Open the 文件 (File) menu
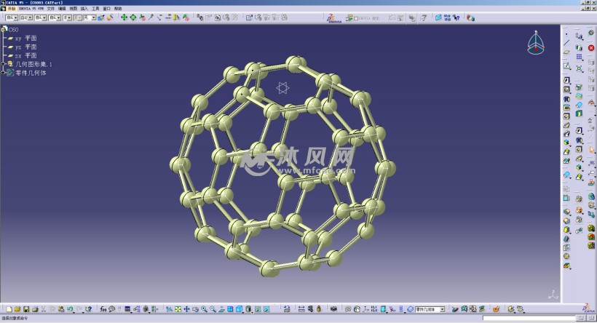 pyautogui.click(x=51, y=9)
